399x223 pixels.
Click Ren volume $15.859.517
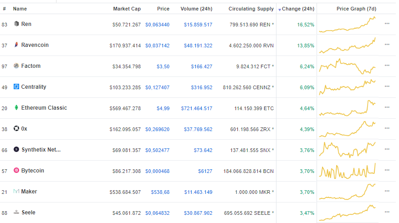click(198, 25)
